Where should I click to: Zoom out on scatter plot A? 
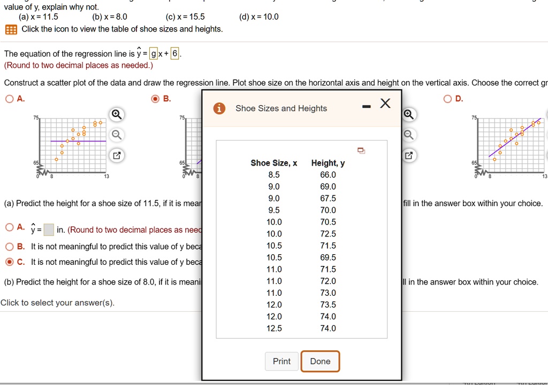click(117, 135)
